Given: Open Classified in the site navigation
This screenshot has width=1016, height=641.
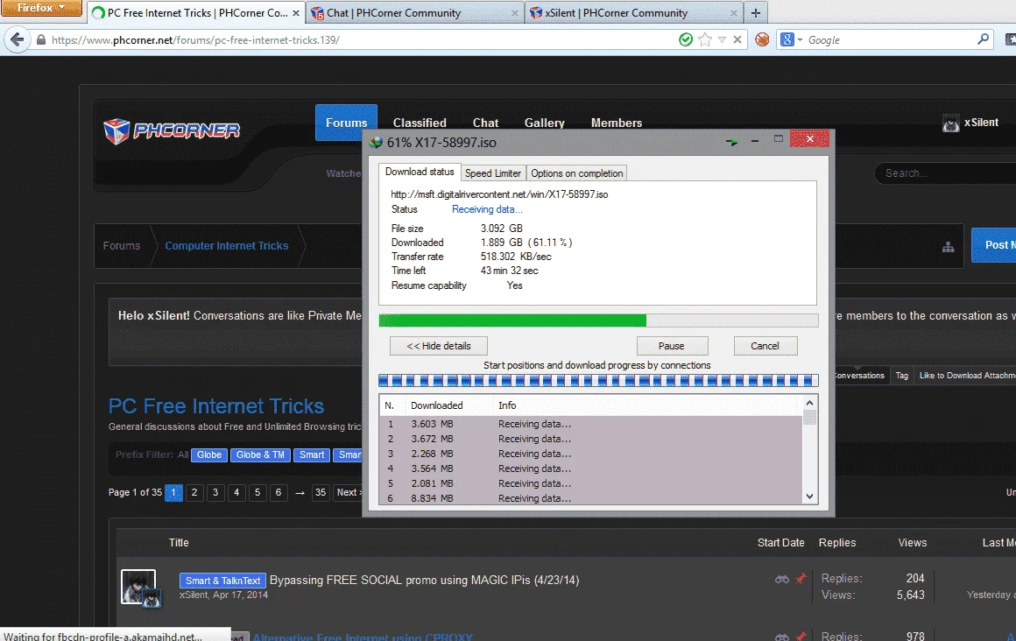Looking at the screenshot, I should [x=420, y=123].
